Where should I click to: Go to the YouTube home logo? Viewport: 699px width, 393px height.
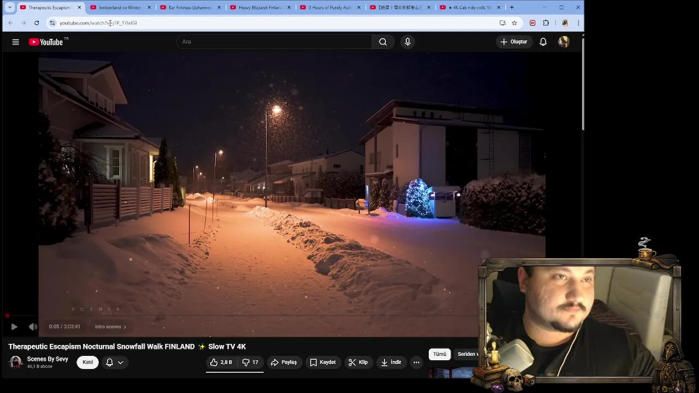(x=46, y=42)
